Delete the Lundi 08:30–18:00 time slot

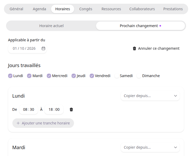click(x=71, y=109)
